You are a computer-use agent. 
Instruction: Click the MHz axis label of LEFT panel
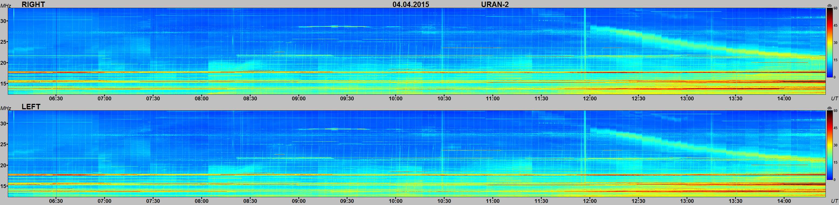click(6, 108)
